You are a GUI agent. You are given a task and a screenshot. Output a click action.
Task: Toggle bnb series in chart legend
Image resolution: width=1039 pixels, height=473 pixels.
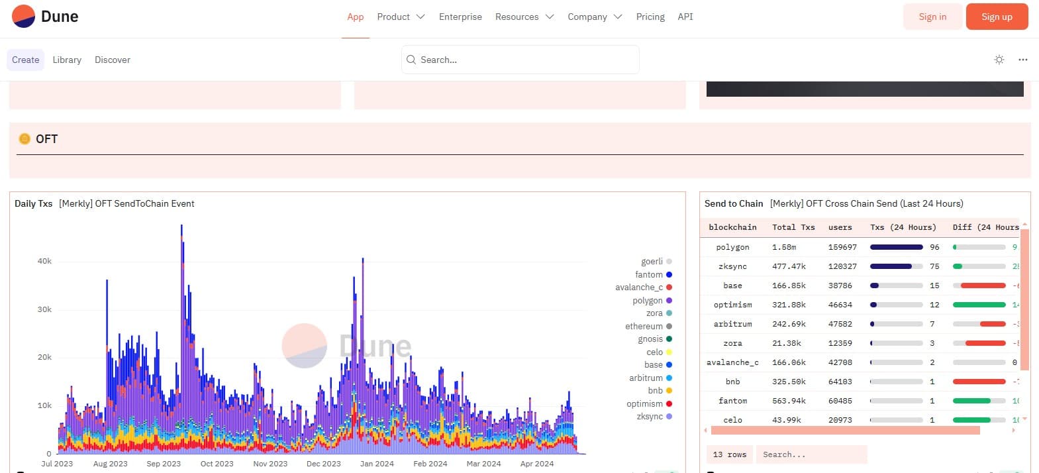660,391
